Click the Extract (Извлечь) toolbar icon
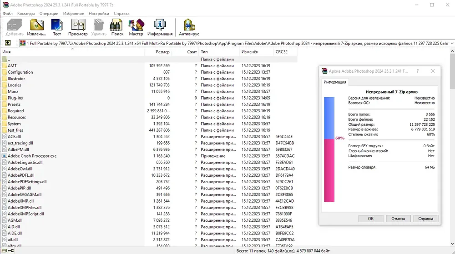This screenshot has height=254, width=455. [x=36, y=28]
